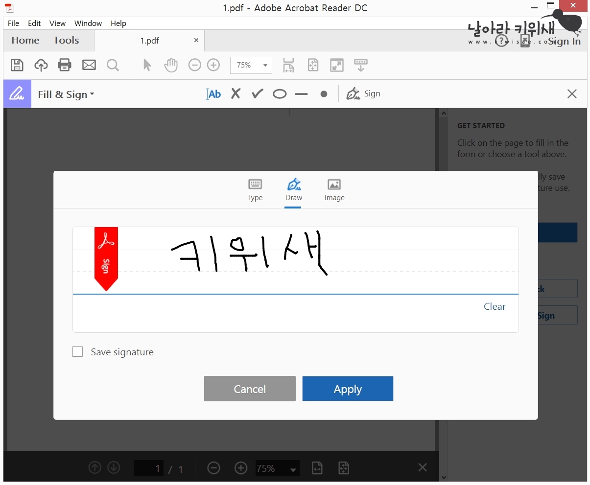Click the Save file icon in toolbar
590x485 pixels.
[x=17, y=65]
